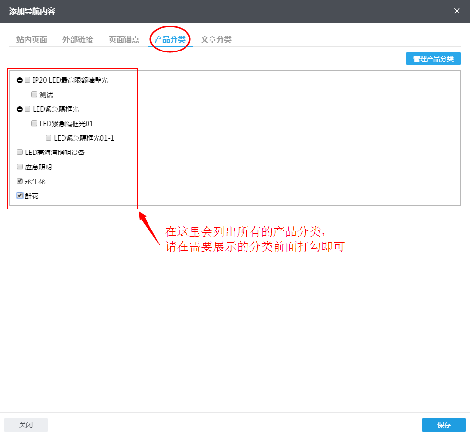Collapse the IP20 LED最高限额墙壁光 tree node
Image resolution: width=470 pixels, height=435 pixels.
(19, 80)
